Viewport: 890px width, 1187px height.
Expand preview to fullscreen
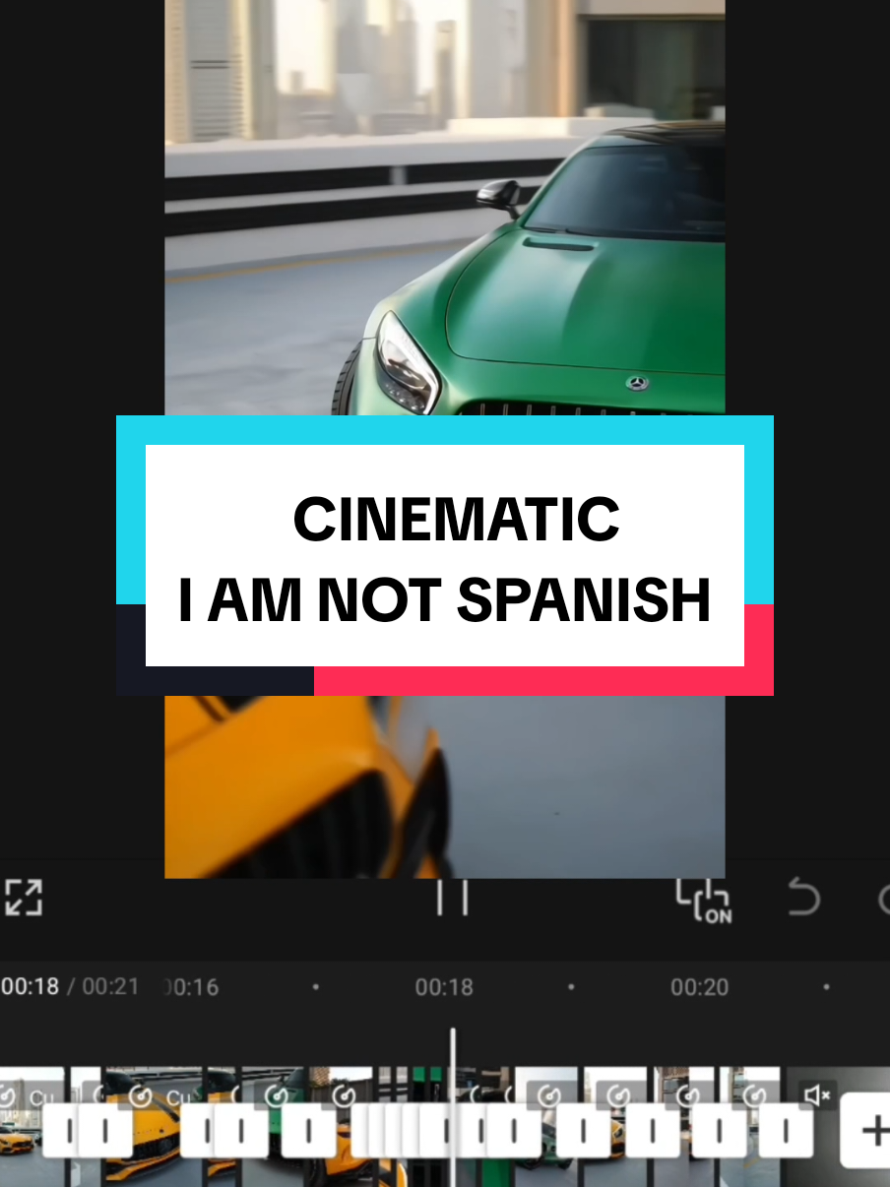[x=23, y=898]
